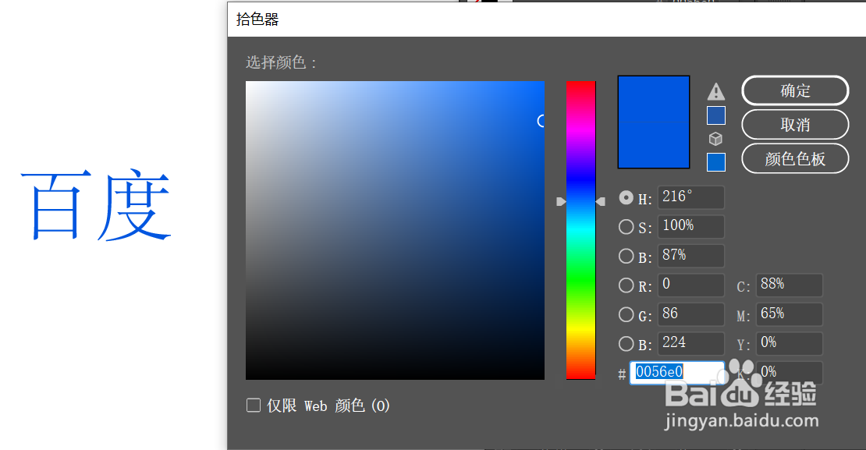This screenshot has width=866, height=450.
Task: Select the H hue radio button
Action: coord(626,197)
